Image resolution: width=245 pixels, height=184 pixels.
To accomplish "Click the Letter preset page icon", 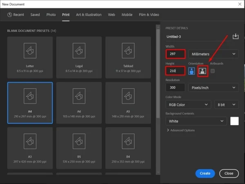I will pyautogui.click(x=30, y=51).
